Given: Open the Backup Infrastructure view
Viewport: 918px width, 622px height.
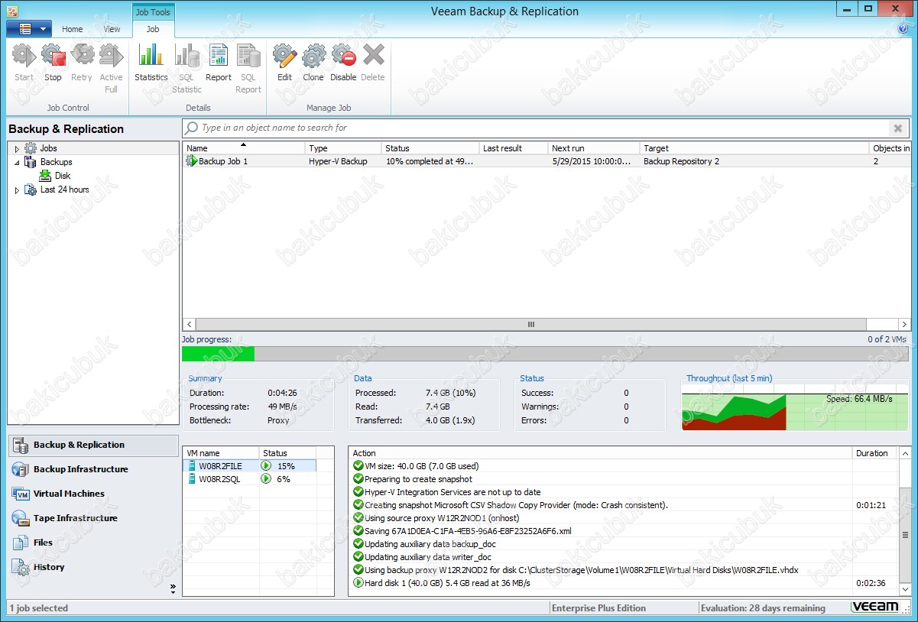Looking at the screenshot, I should point(92,469).
